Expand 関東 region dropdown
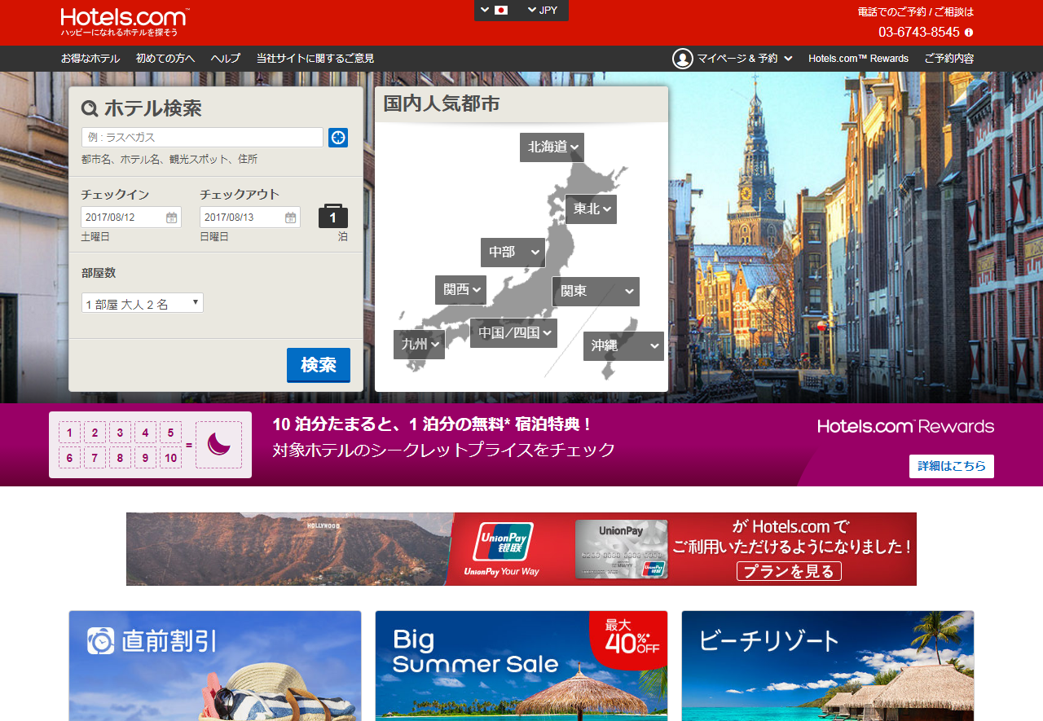This screenshot has width=1043, height=721. (596, 292)
